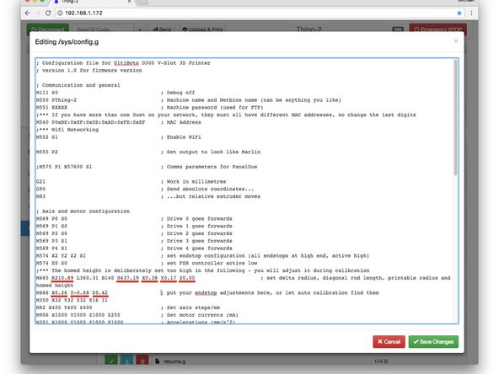Click the '; Communication and general' comment
This screenshot has height=374, width=499.
click(x=78, y=85)
